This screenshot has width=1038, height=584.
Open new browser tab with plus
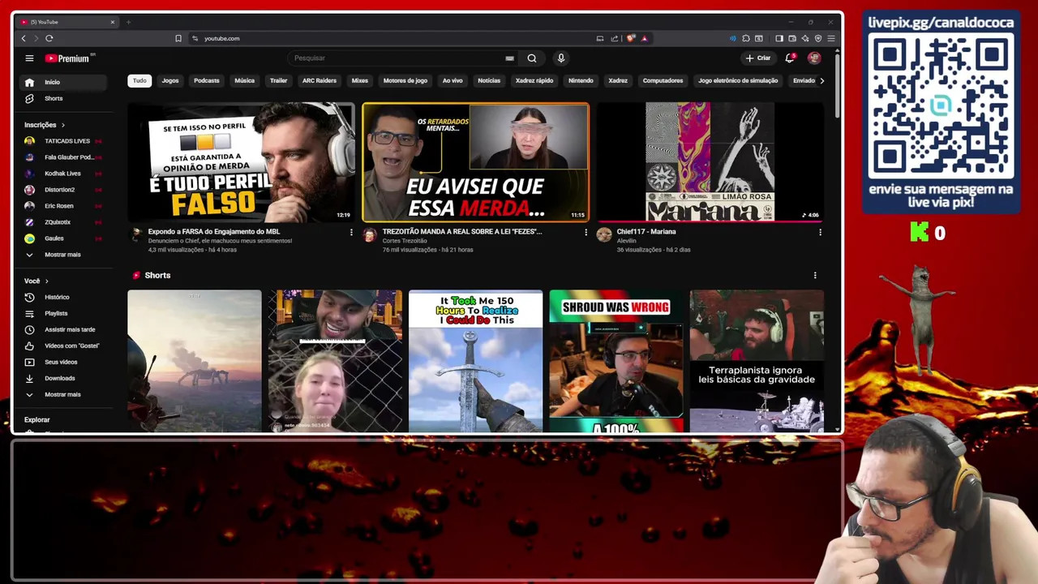pyautogui.click(x=128, y=22)
